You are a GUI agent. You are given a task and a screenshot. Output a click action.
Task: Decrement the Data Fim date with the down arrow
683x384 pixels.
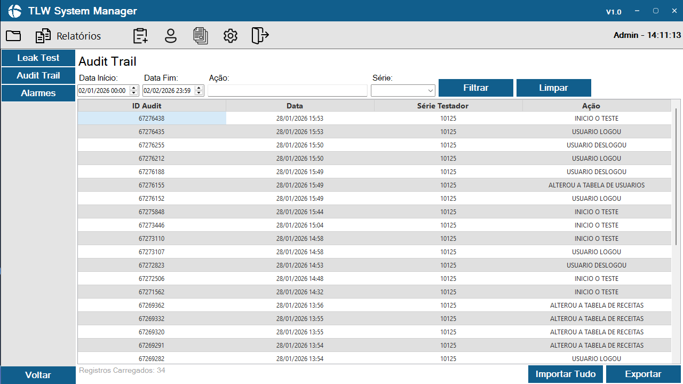(198, 92)
